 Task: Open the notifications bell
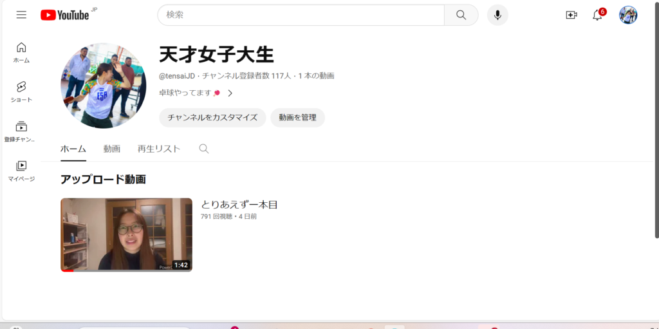pyautogui.click(x=597, y=15)
